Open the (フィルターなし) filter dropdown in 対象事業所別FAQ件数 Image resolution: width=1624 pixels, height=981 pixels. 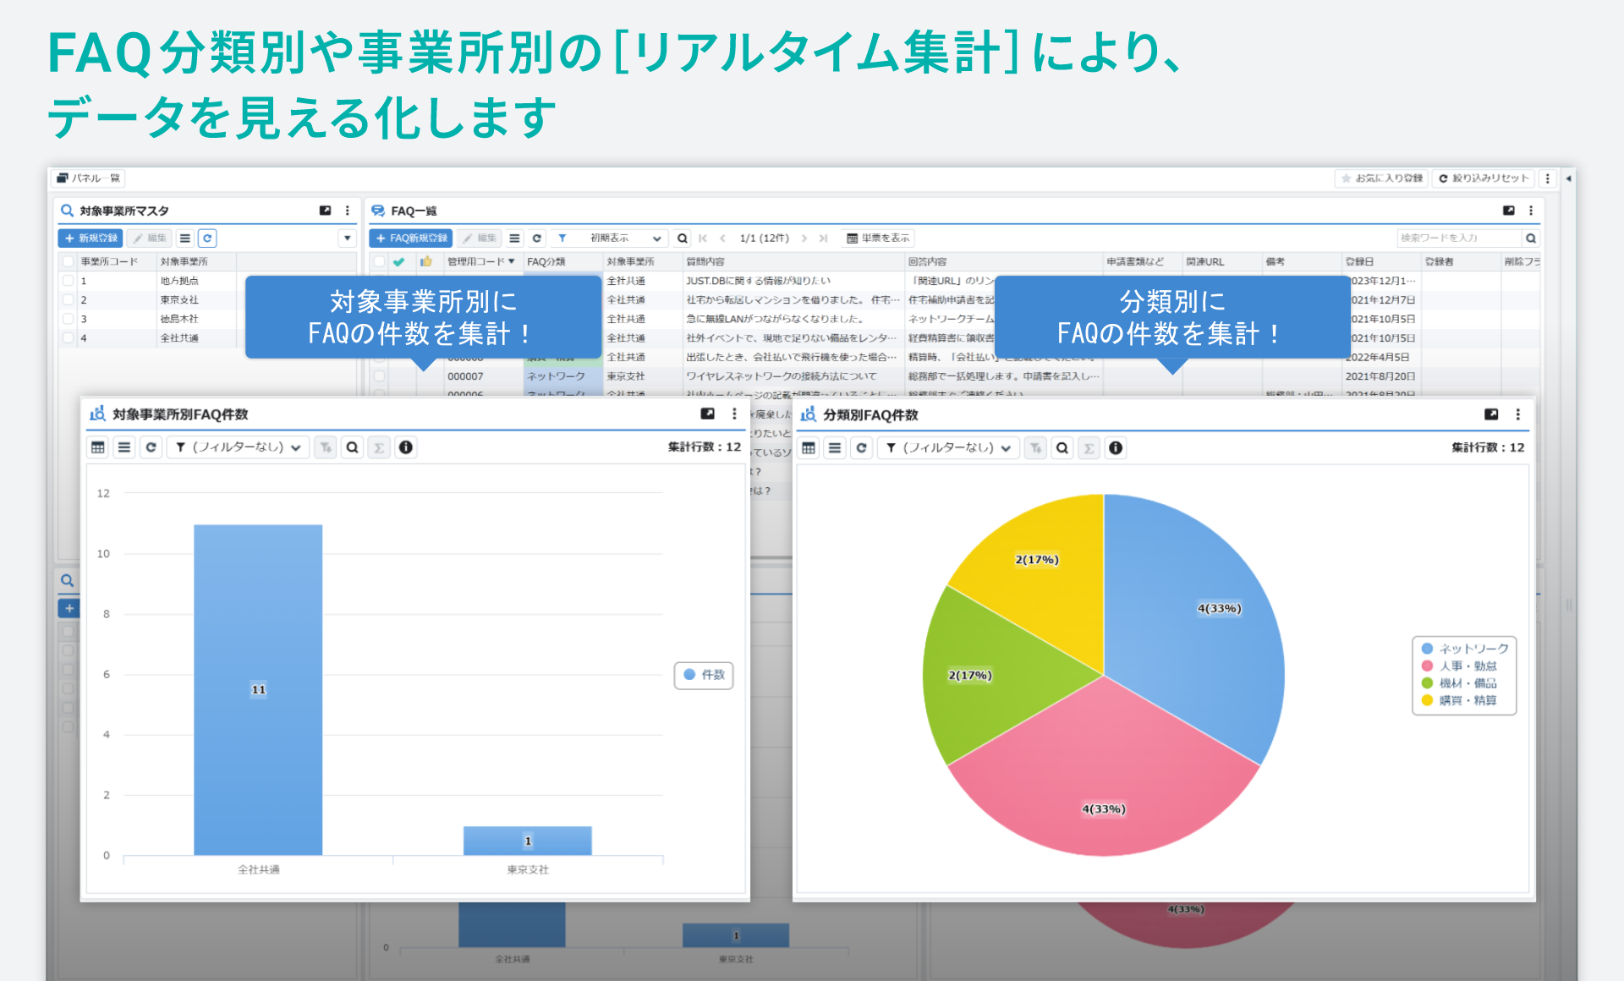pyautogui.click(x=238, y=447)
